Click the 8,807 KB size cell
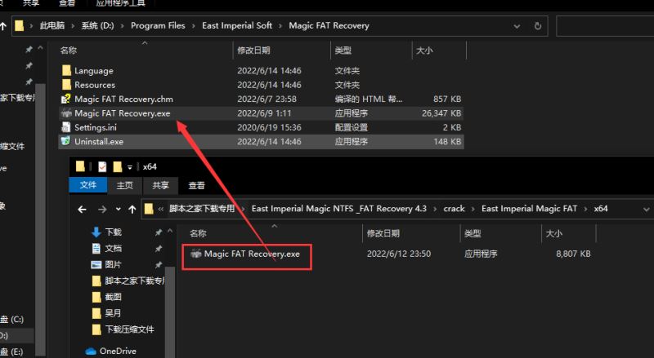This screenshot has width=654, height=358. coord(573,254)
